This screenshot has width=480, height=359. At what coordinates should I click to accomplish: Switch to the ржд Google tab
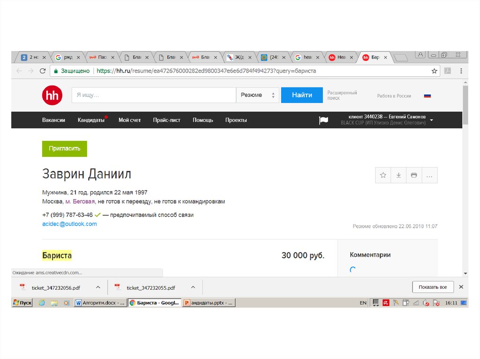tap(67, 58)
